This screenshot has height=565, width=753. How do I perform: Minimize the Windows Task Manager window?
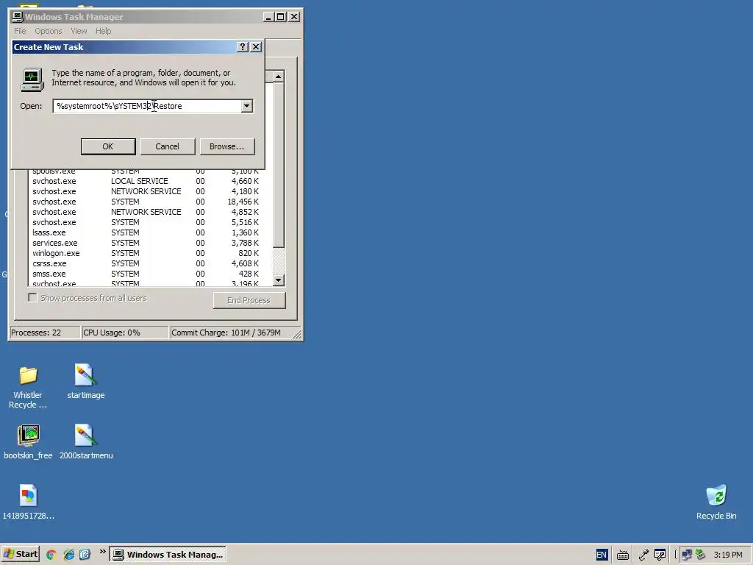click(269, 17)
